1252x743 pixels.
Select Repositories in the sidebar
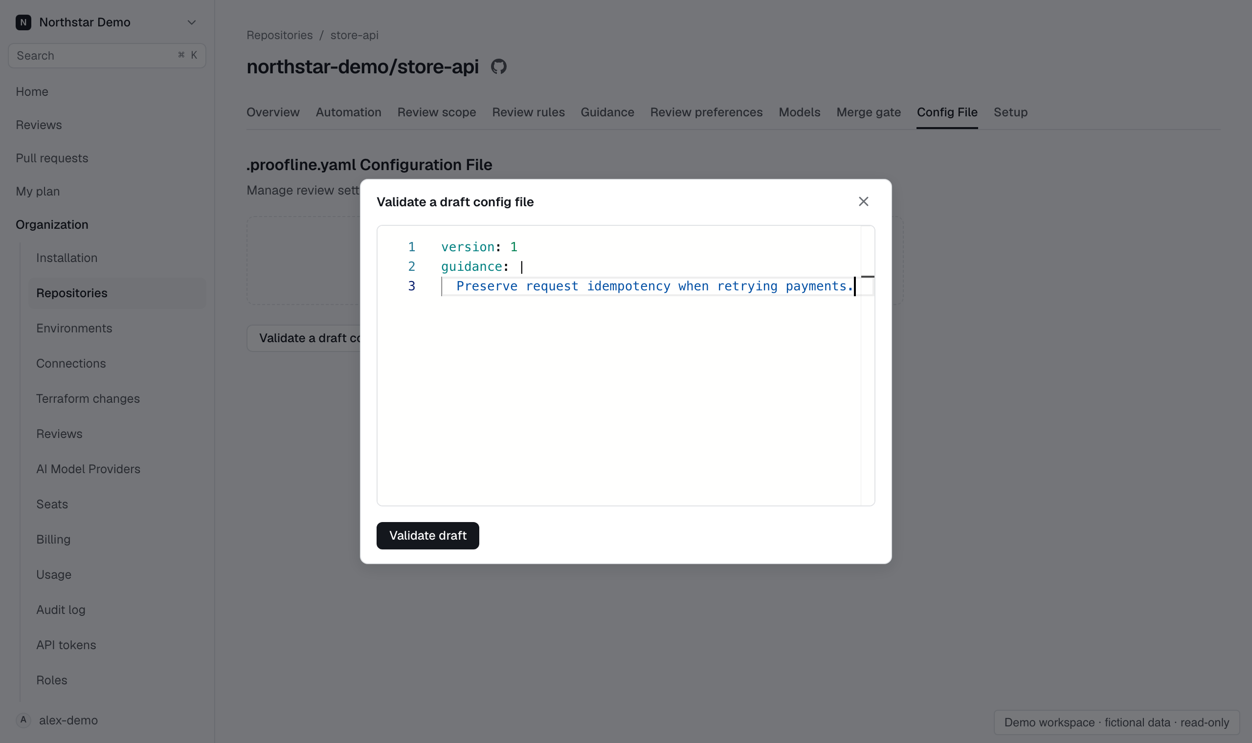point(117,293)
